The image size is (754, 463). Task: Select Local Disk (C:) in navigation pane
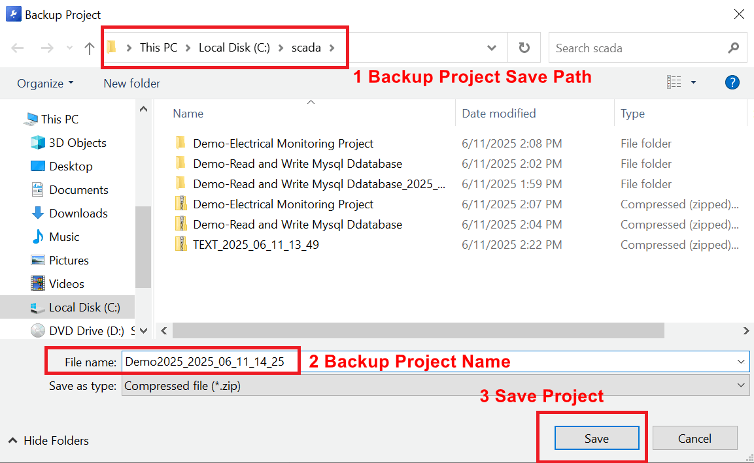click(67, 307)
